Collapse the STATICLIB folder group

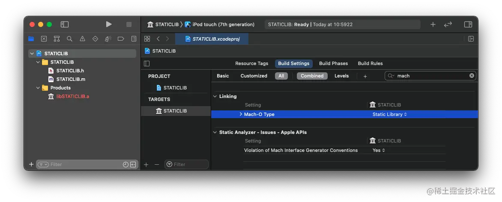click(38, 62)
